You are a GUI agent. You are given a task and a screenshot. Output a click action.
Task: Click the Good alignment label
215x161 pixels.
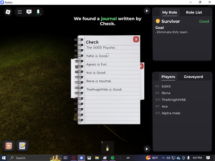pos(204,21)
